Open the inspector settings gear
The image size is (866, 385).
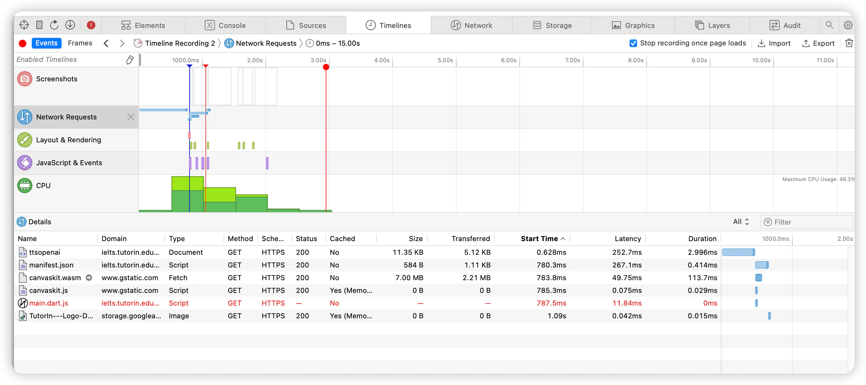coord(848,25)
